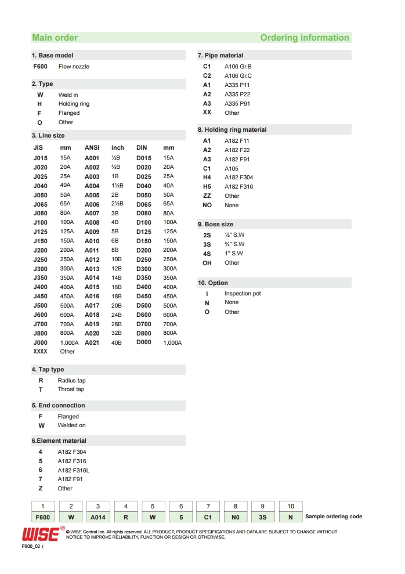Click the '10. Option' section header

pyautogui.click(x=274, y=283)
